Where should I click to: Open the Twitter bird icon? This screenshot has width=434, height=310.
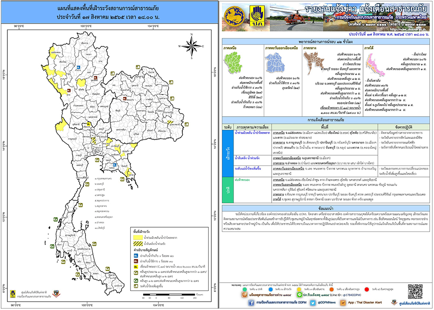tap(313, 303)
